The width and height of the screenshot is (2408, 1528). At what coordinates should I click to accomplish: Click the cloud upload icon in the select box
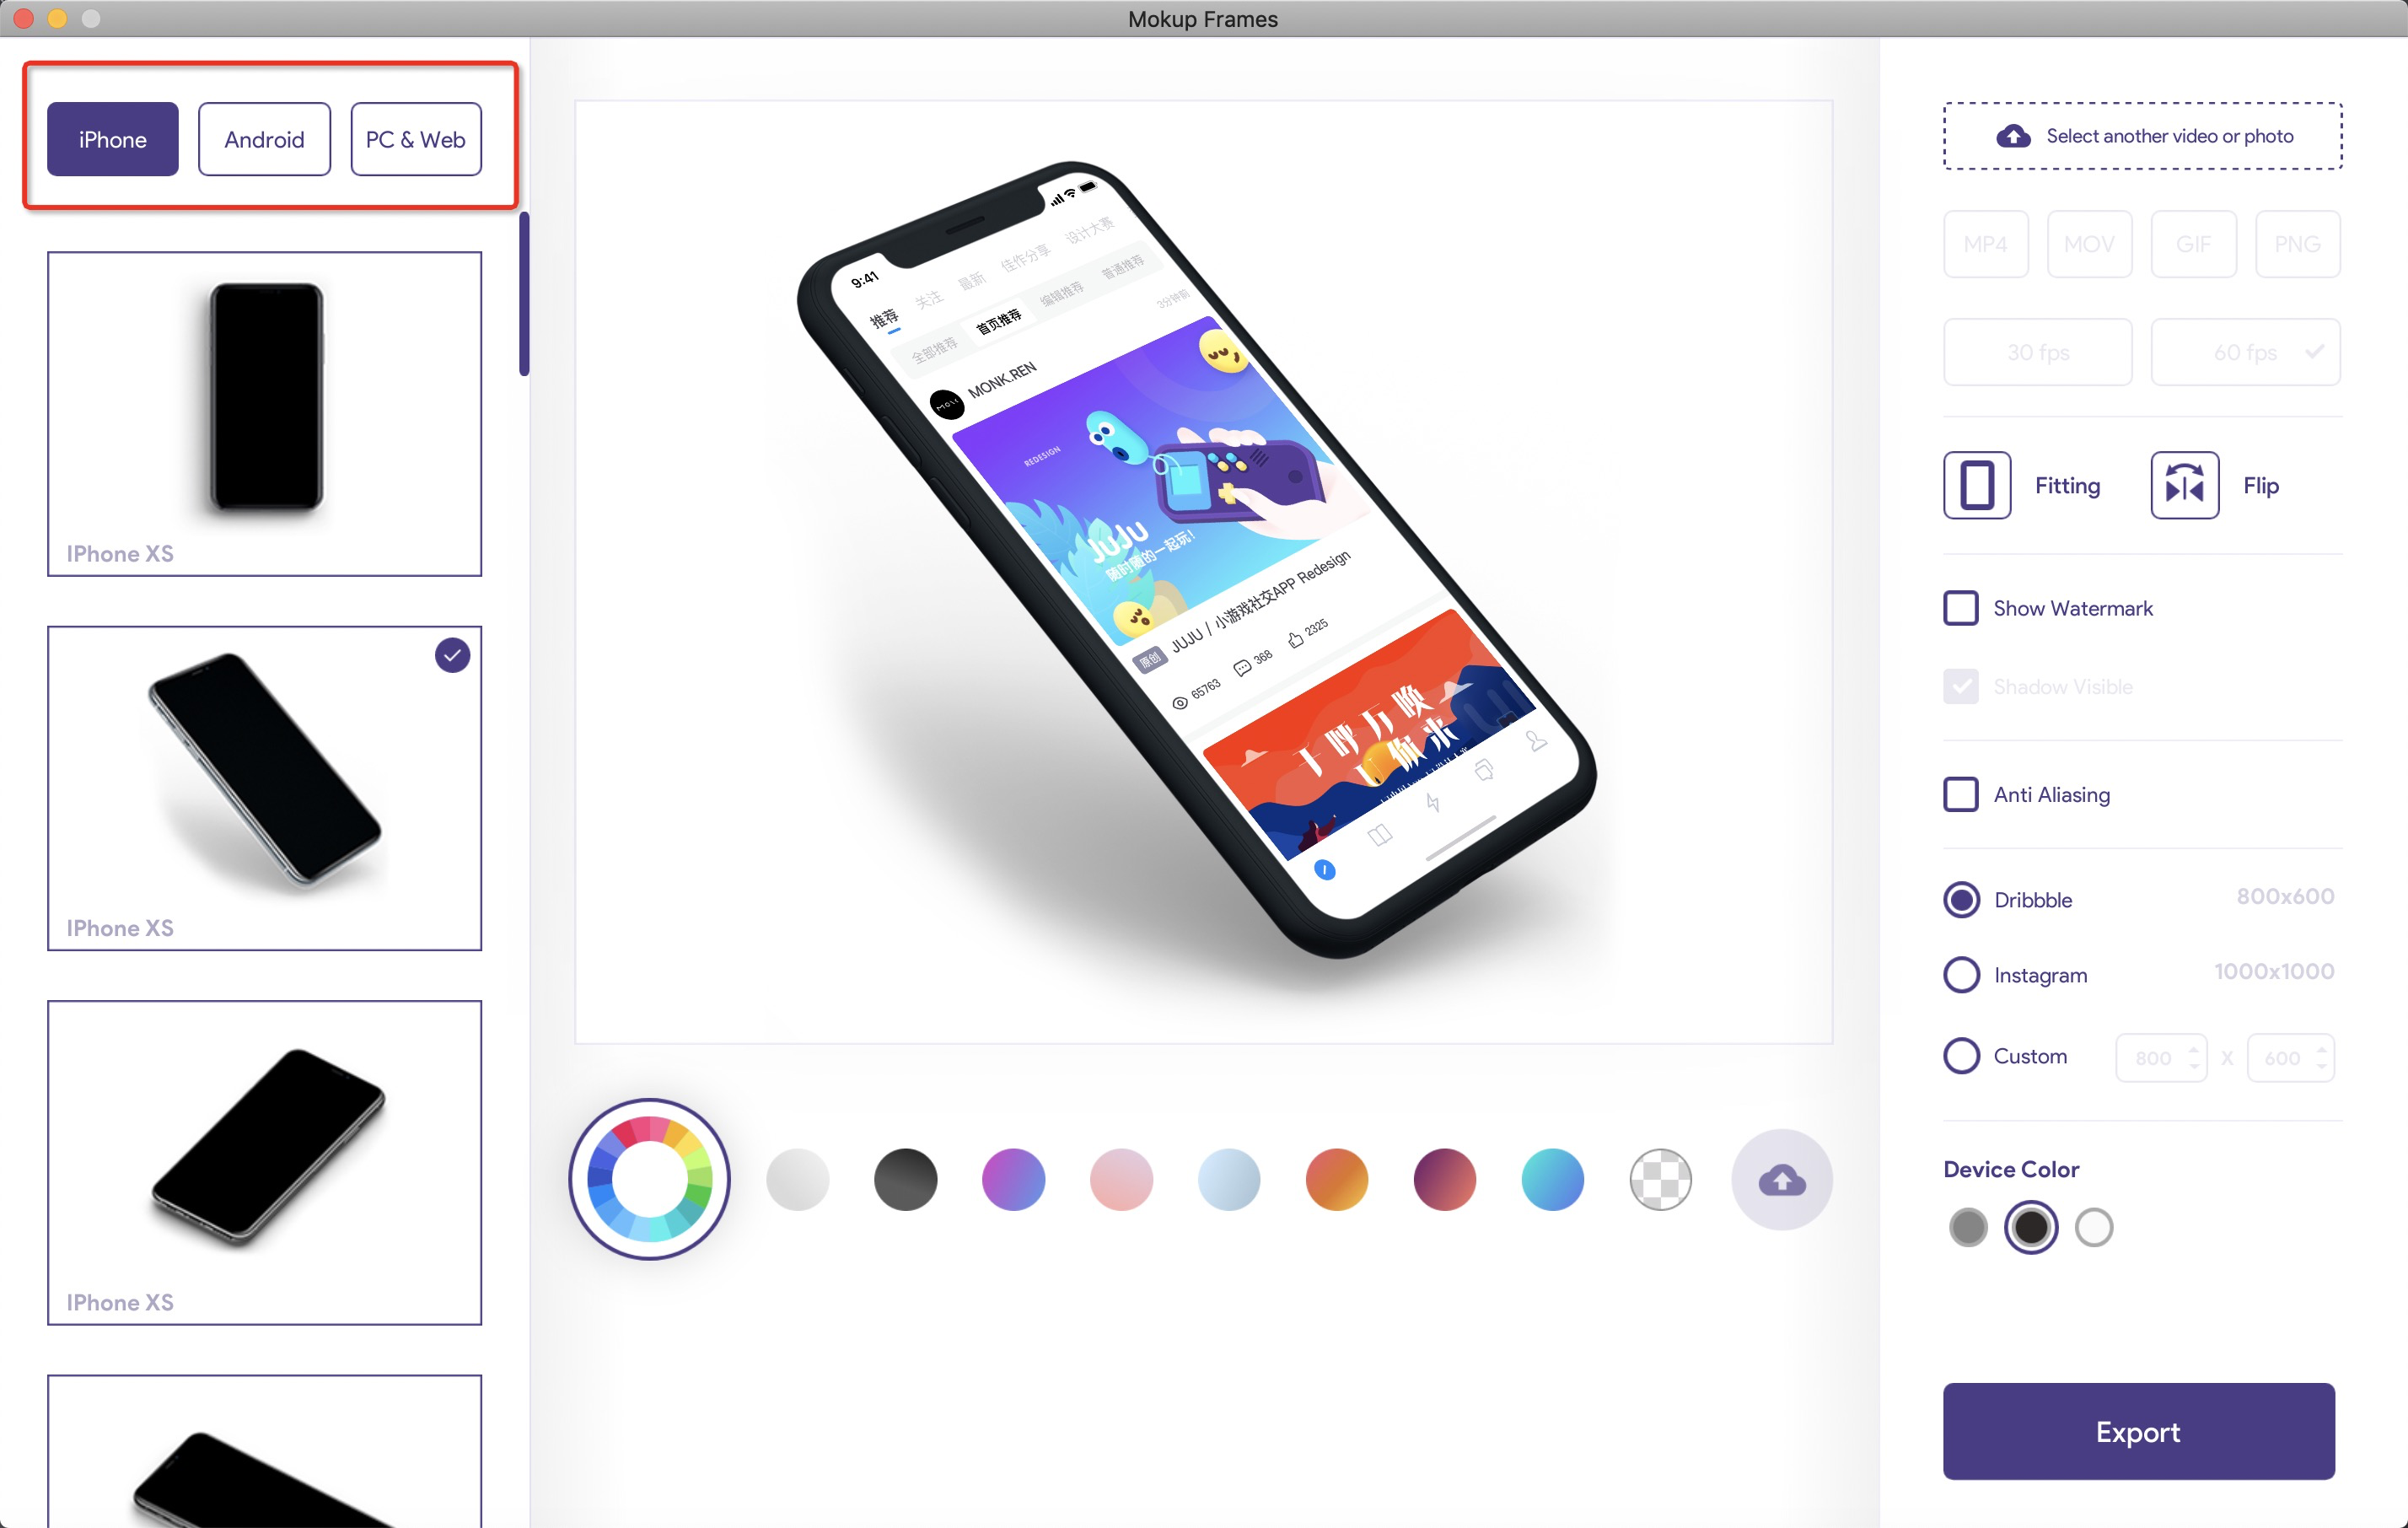(2013, 136)
